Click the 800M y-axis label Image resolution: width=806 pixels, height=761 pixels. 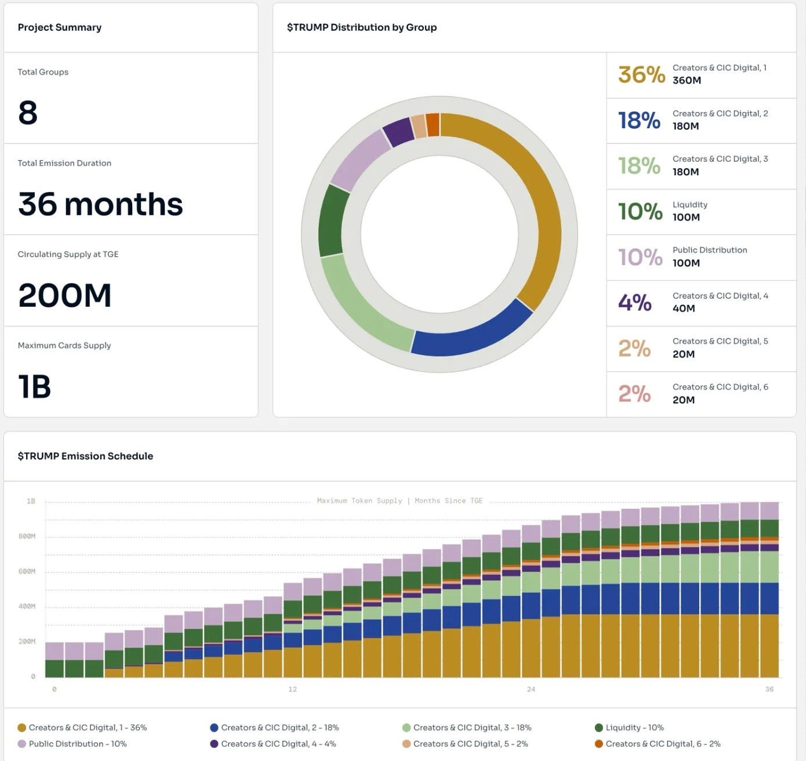[27, 537]
